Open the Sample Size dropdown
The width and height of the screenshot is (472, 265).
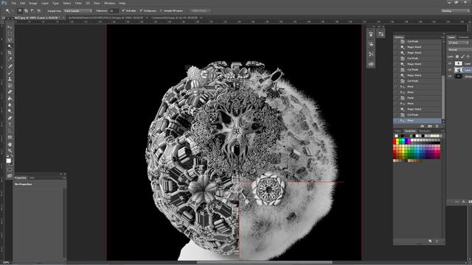click(x=77, y=10)
